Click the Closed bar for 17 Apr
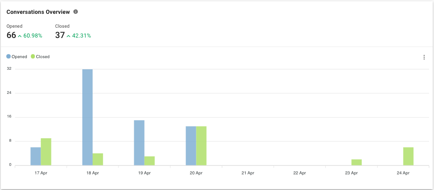The width and height of the screenshot is (434, 190). [46, 152]
